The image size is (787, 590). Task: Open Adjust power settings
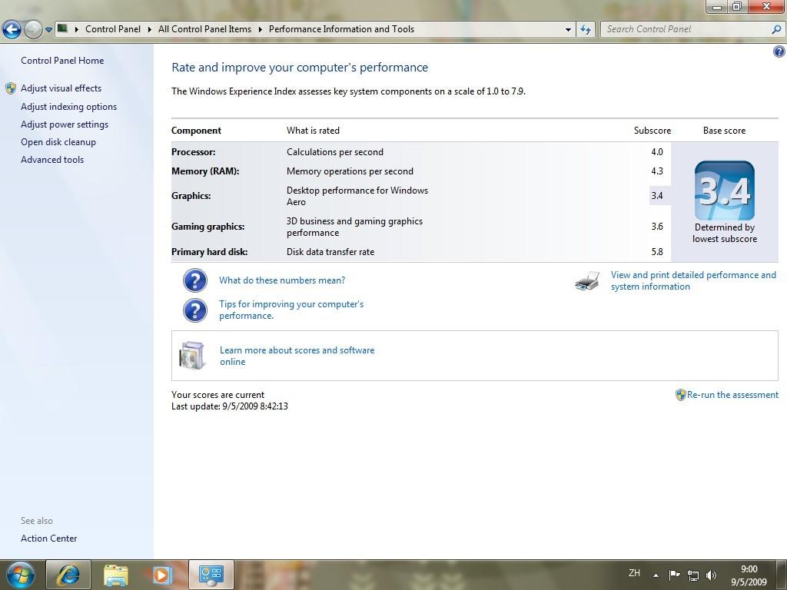click(65, 124)
